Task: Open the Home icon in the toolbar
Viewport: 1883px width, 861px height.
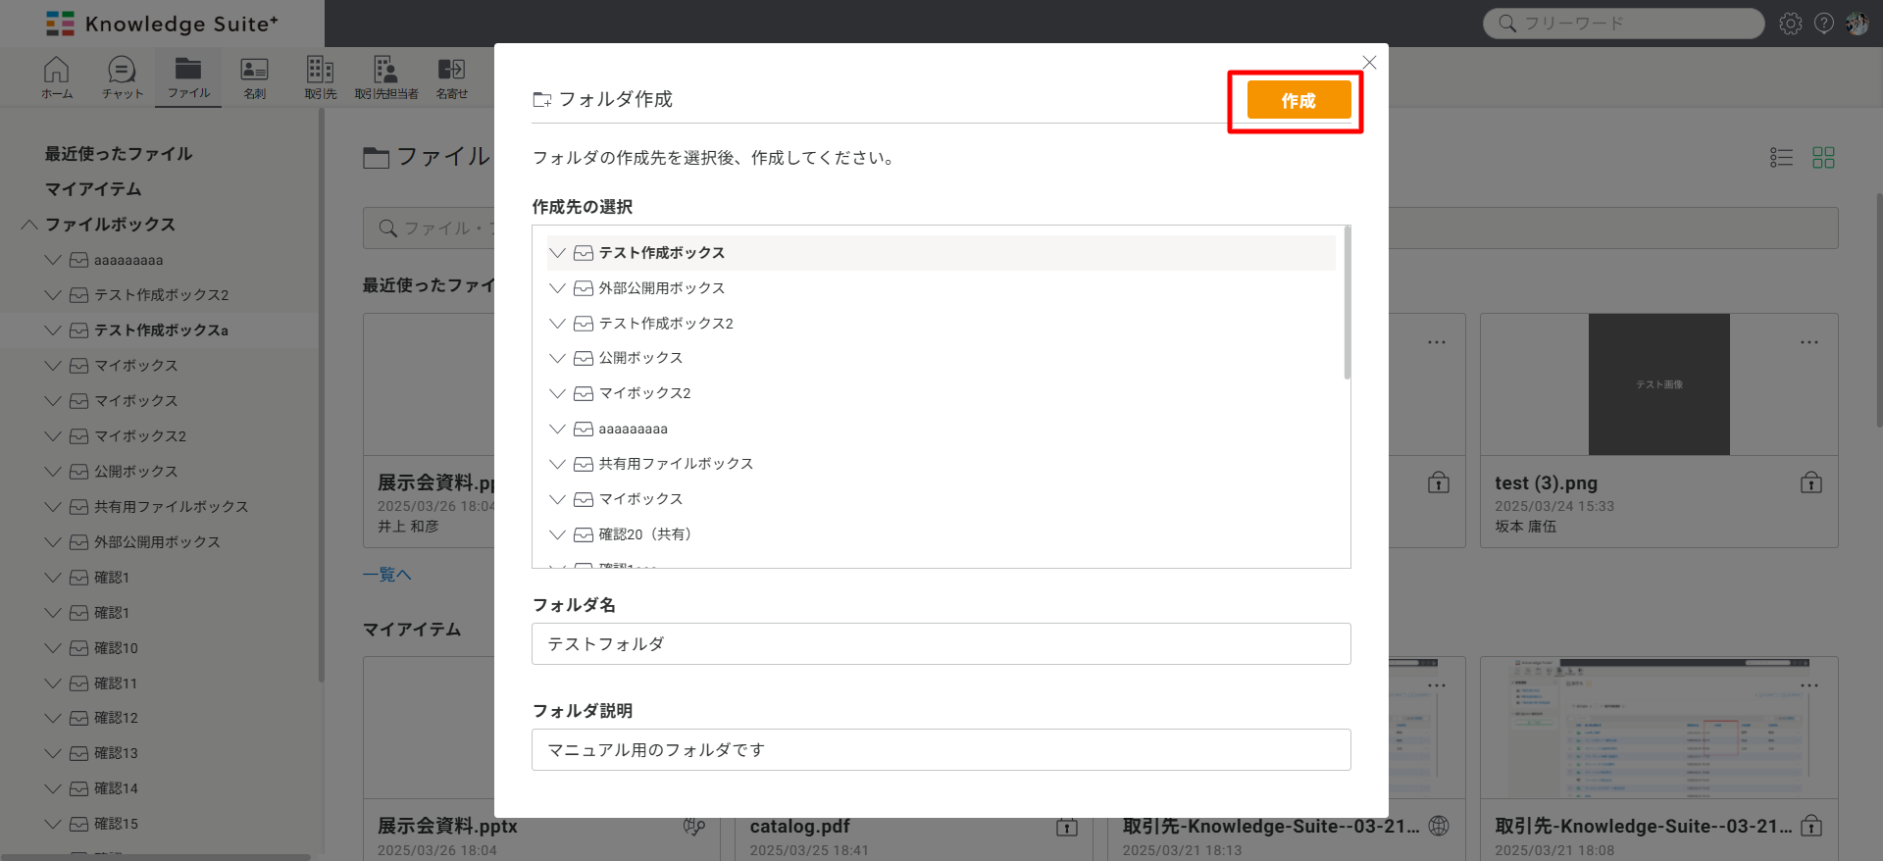Action: click(56, 76)
